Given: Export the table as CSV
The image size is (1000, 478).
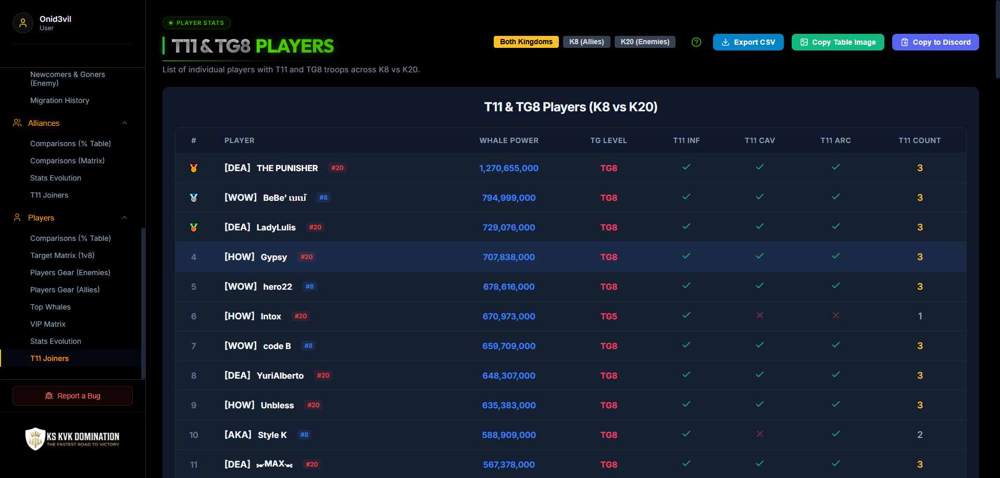Looking at the screenshot, I should 748,42.
